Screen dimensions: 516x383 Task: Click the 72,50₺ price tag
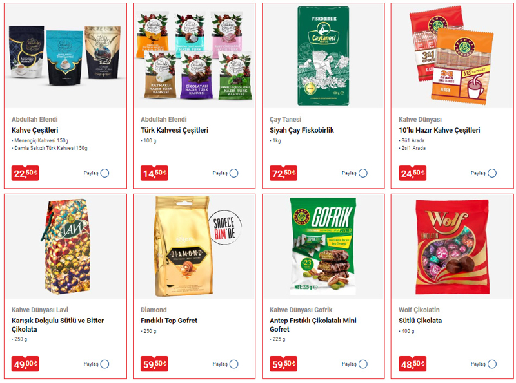click(283, 173)
